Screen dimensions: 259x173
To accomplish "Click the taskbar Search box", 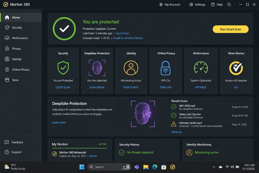I will pos(109,167).
